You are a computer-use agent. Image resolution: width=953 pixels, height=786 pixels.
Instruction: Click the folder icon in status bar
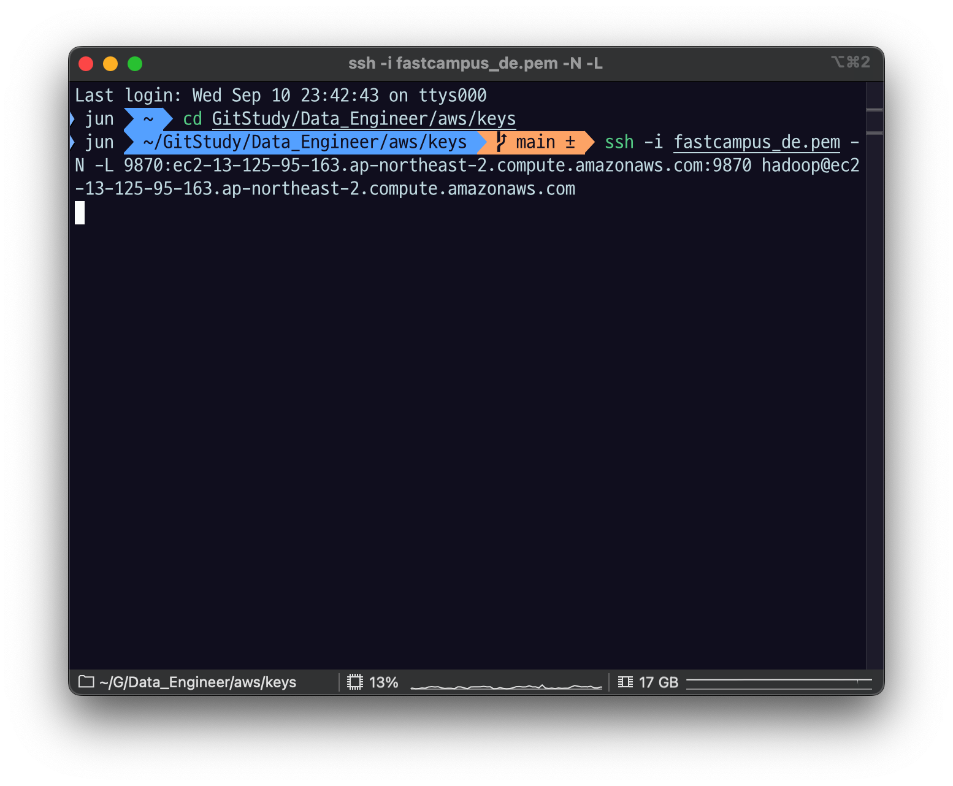point(86,682)
